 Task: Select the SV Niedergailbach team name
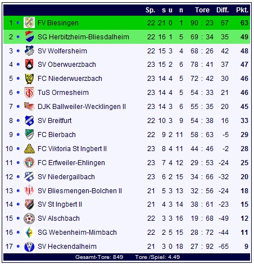(x=66, y=177)
